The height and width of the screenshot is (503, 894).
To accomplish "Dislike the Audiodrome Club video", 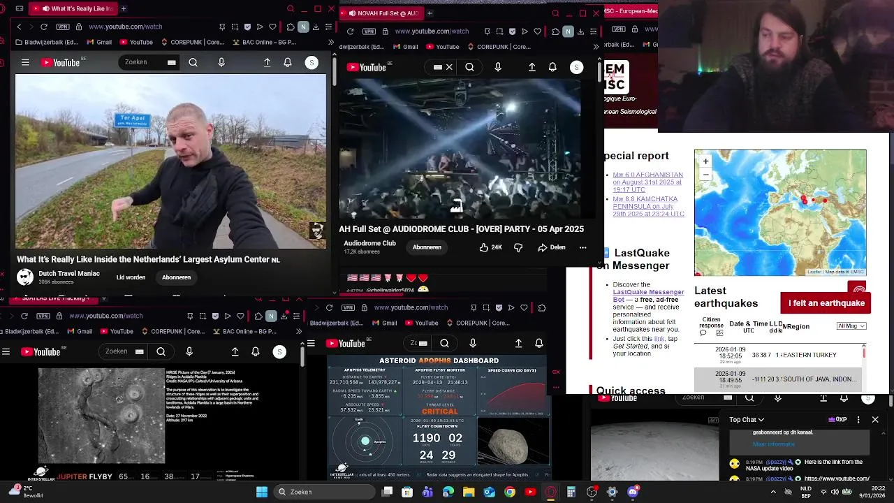I will click(518, 247).
